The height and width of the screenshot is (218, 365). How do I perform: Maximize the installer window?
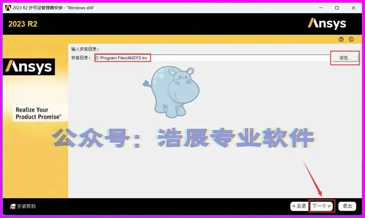[337, 8]
